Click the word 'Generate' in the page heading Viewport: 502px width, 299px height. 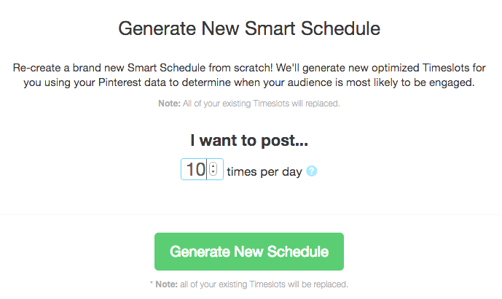tap(157, 28)
